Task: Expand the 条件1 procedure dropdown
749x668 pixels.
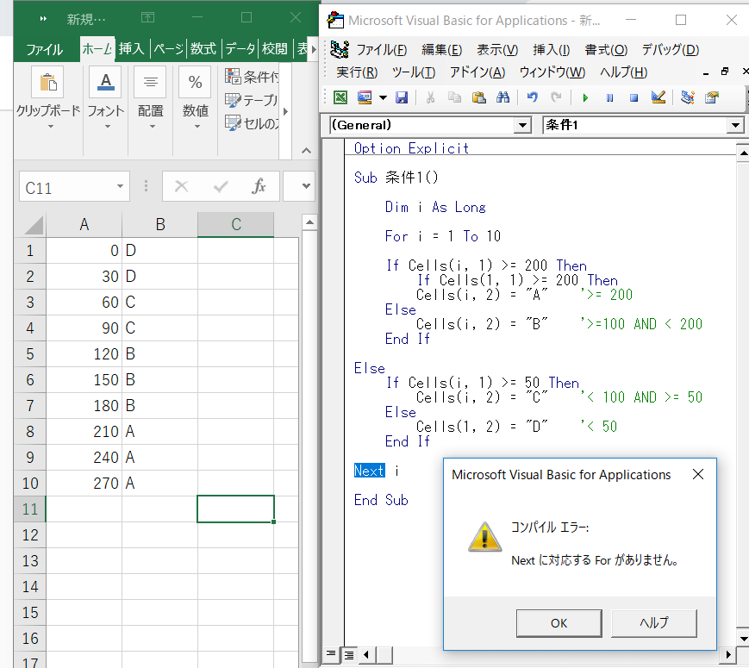Action: click(x=735, y=125)
